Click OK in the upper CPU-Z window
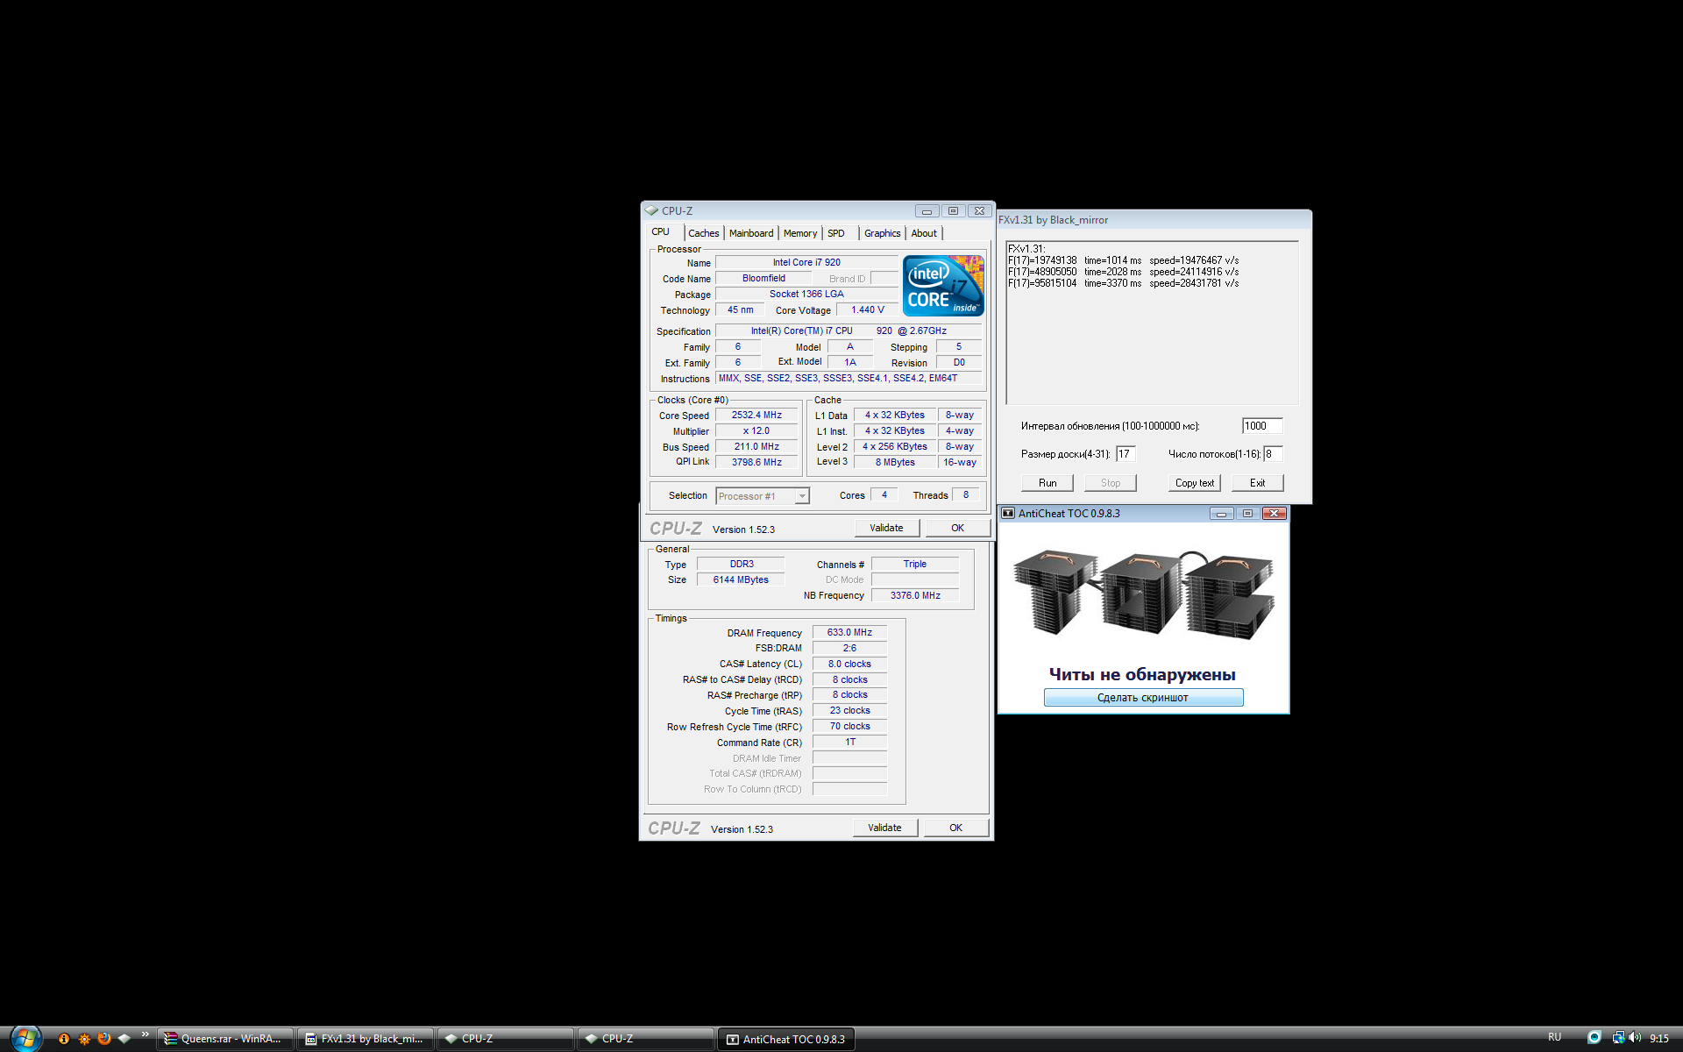 [957, 528]
